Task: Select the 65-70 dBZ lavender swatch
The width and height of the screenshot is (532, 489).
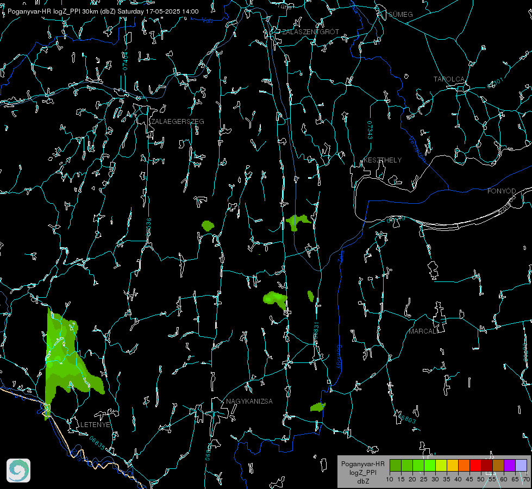Action: (521, 465)
